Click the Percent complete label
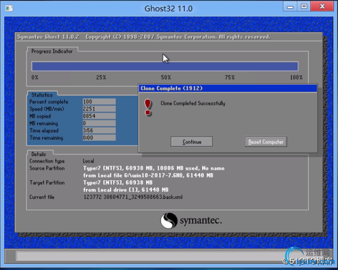 coord(49,102)
